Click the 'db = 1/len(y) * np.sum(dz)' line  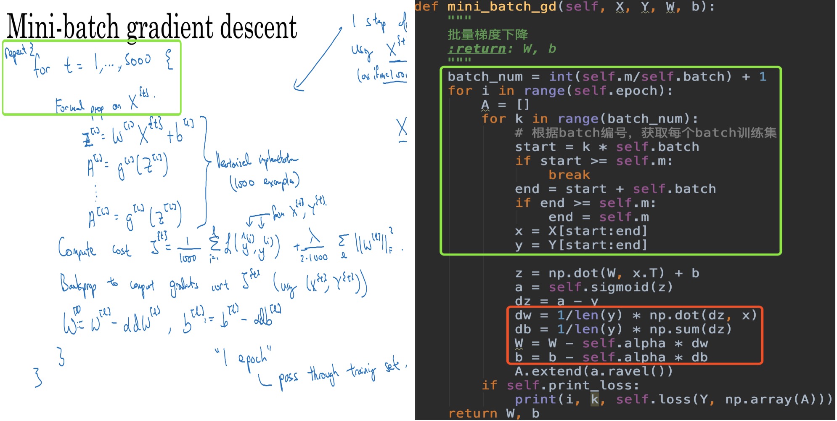623,329
